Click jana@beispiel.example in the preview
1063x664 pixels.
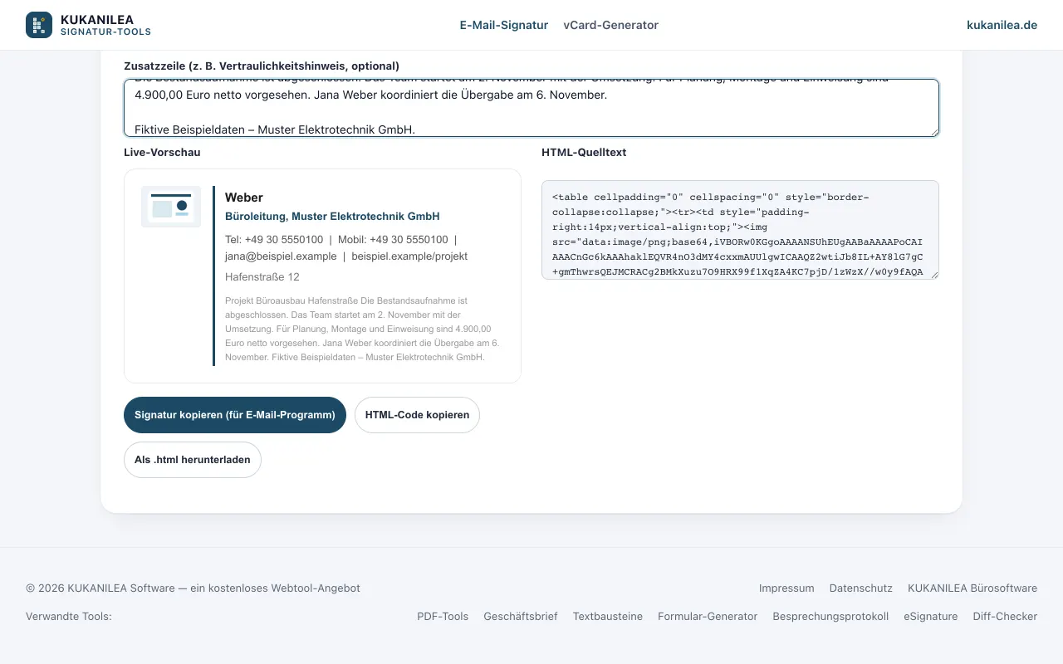pyautogui.click(x=281, y=256)
